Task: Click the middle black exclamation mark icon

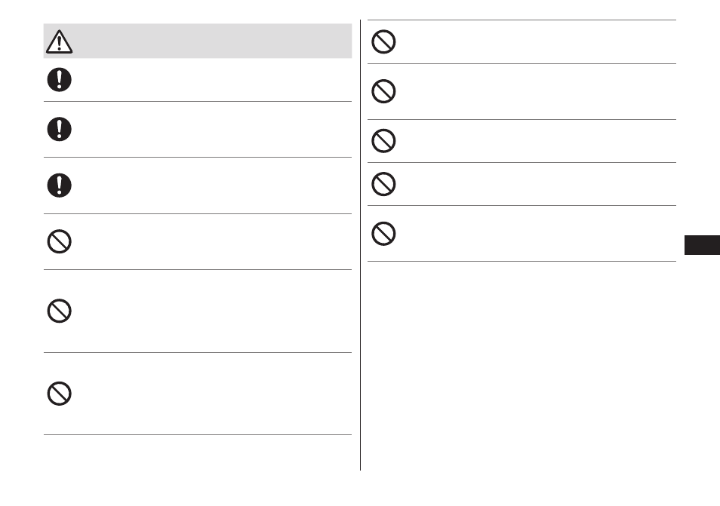Action: pyautogui.click(x=59, y=130)
